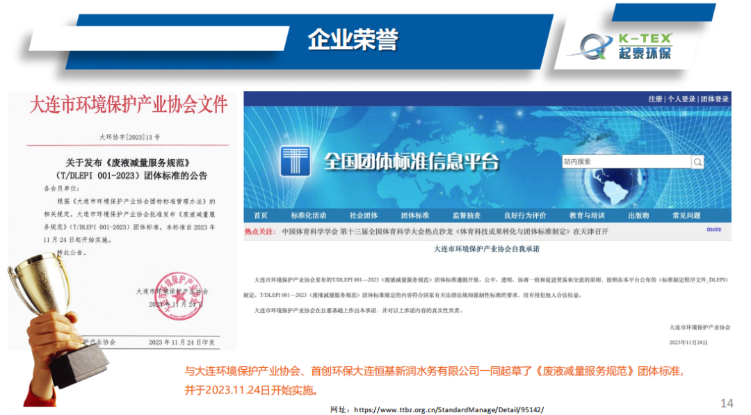The image size is (751, 415).
Task: Open the 出版物 navigation entry
Action: click(x=640, y=215)
